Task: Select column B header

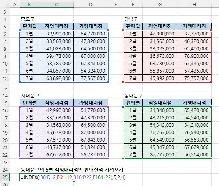Action: (29, 5)
